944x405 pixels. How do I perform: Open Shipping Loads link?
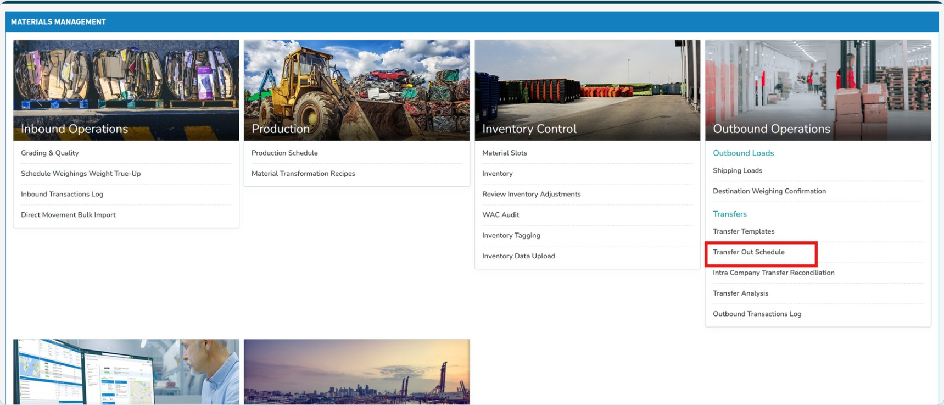click(x=738, y=170)
